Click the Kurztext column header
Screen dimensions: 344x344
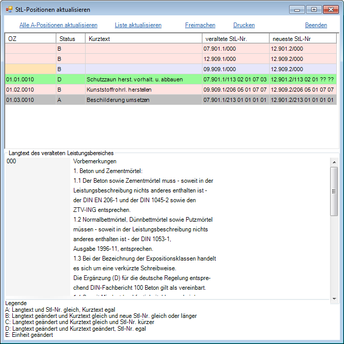pyautogui.click(x=144, y=39)
